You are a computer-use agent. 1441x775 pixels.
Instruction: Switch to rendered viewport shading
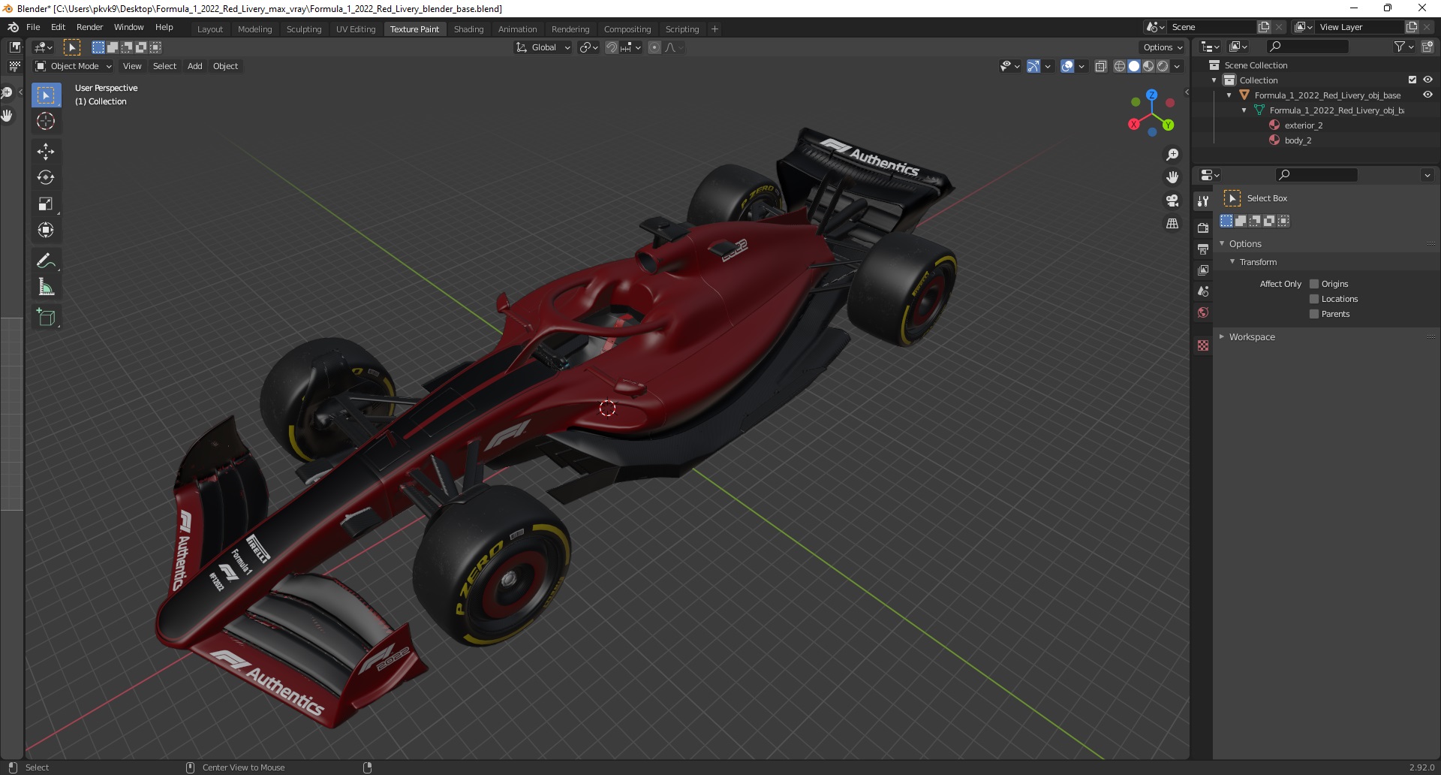[1163, 66]
